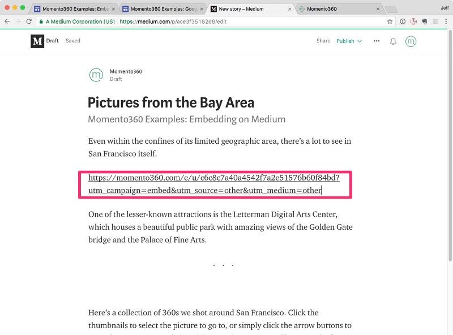Click paragraph about Letterman Digital Arts Center
Screen dimensions: 453x335
point(220,227)
